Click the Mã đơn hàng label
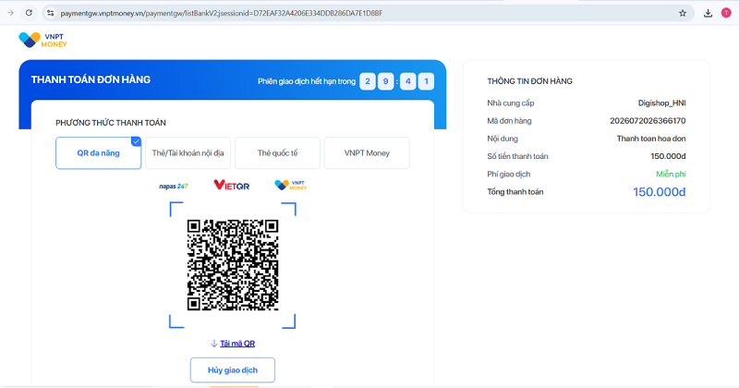 (x=509, y=121)
